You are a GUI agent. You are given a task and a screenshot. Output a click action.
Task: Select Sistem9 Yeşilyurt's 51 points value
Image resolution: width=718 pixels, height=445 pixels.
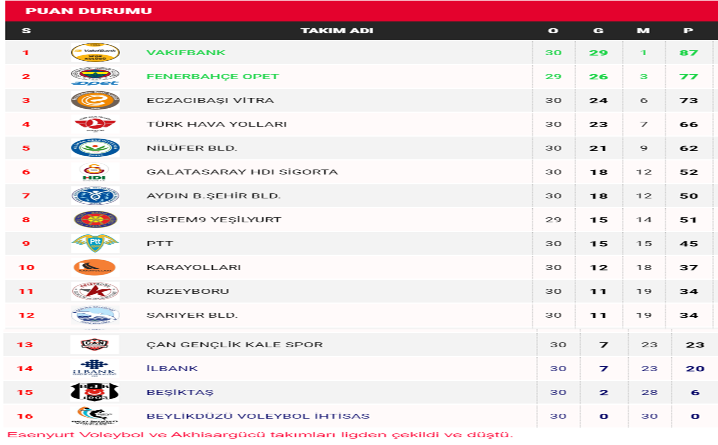tap(689, 220)
